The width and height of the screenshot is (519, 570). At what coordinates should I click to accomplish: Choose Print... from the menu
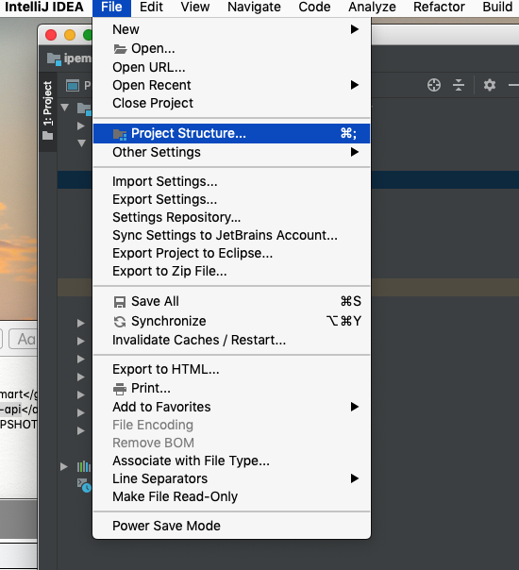click(x=231, y=388)
